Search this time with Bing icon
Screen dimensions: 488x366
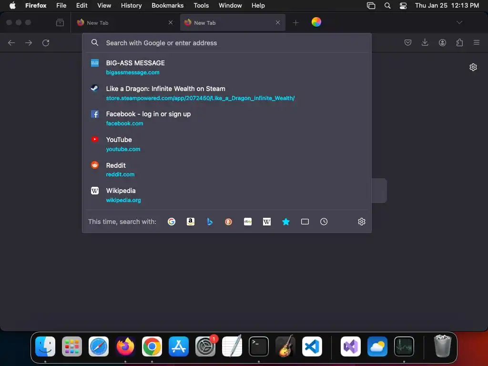[x=210, y=222]
